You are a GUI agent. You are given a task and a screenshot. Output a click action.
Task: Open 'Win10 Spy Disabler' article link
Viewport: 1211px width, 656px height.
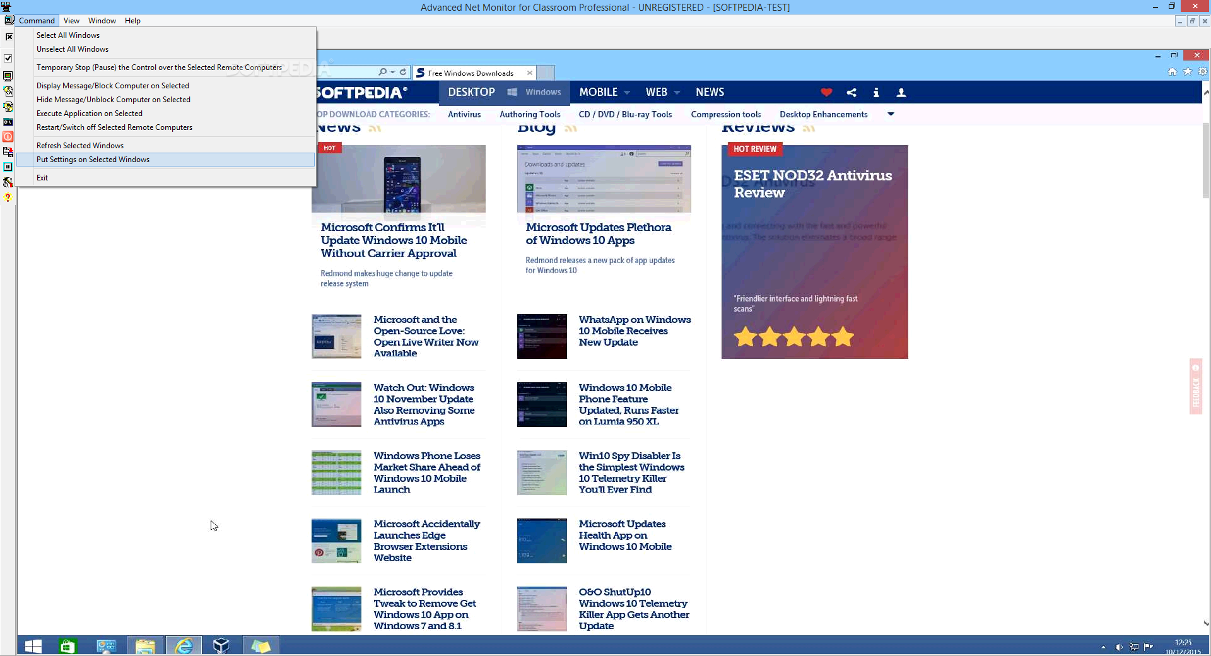click(x=631, y=472)
